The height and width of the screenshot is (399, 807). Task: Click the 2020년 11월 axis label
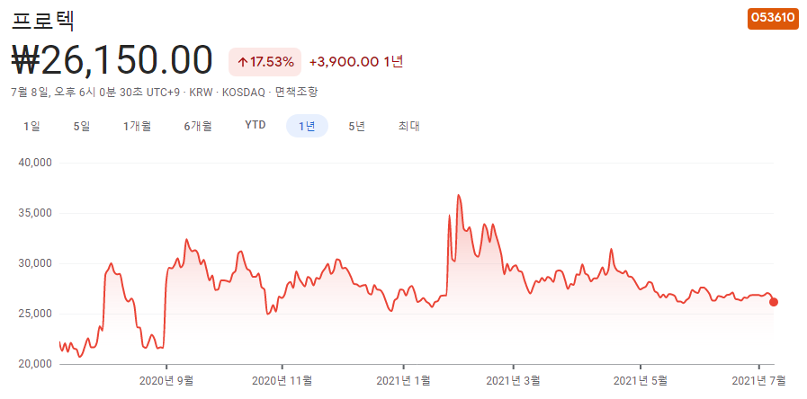(282, 381)
